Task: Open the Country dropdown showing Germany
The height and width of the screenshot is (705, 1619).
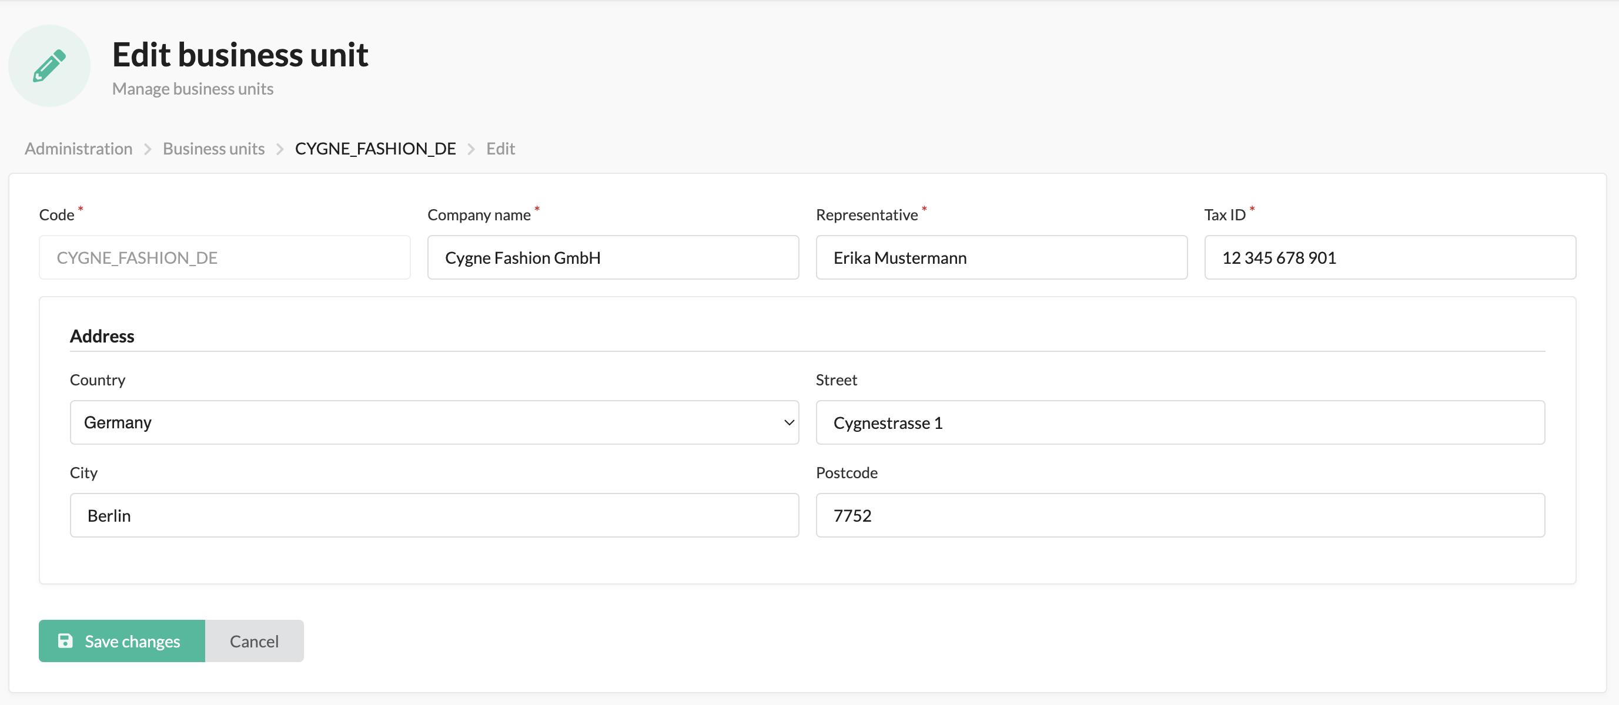Action: [x=434, y=422]
